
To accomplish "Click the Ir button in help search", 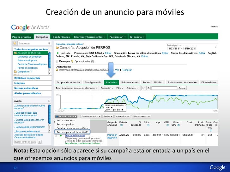I will 39,142.
